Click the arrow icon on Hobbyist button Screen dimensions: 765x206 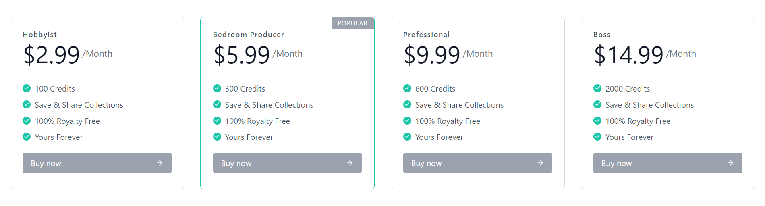160,163
